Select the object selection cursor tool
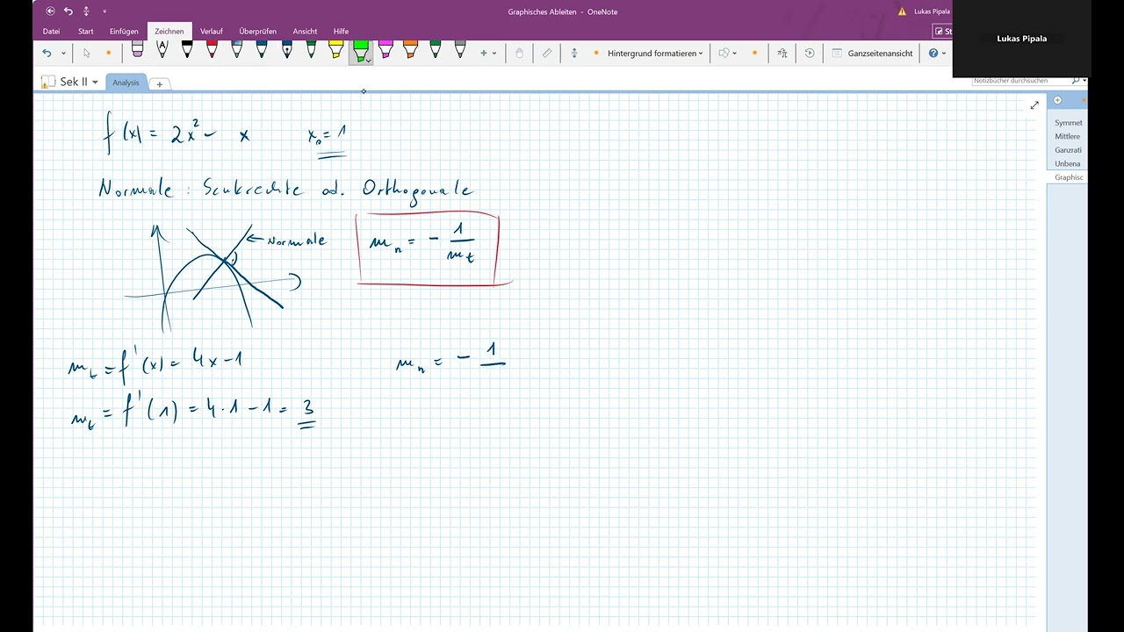 click(87, 54)
